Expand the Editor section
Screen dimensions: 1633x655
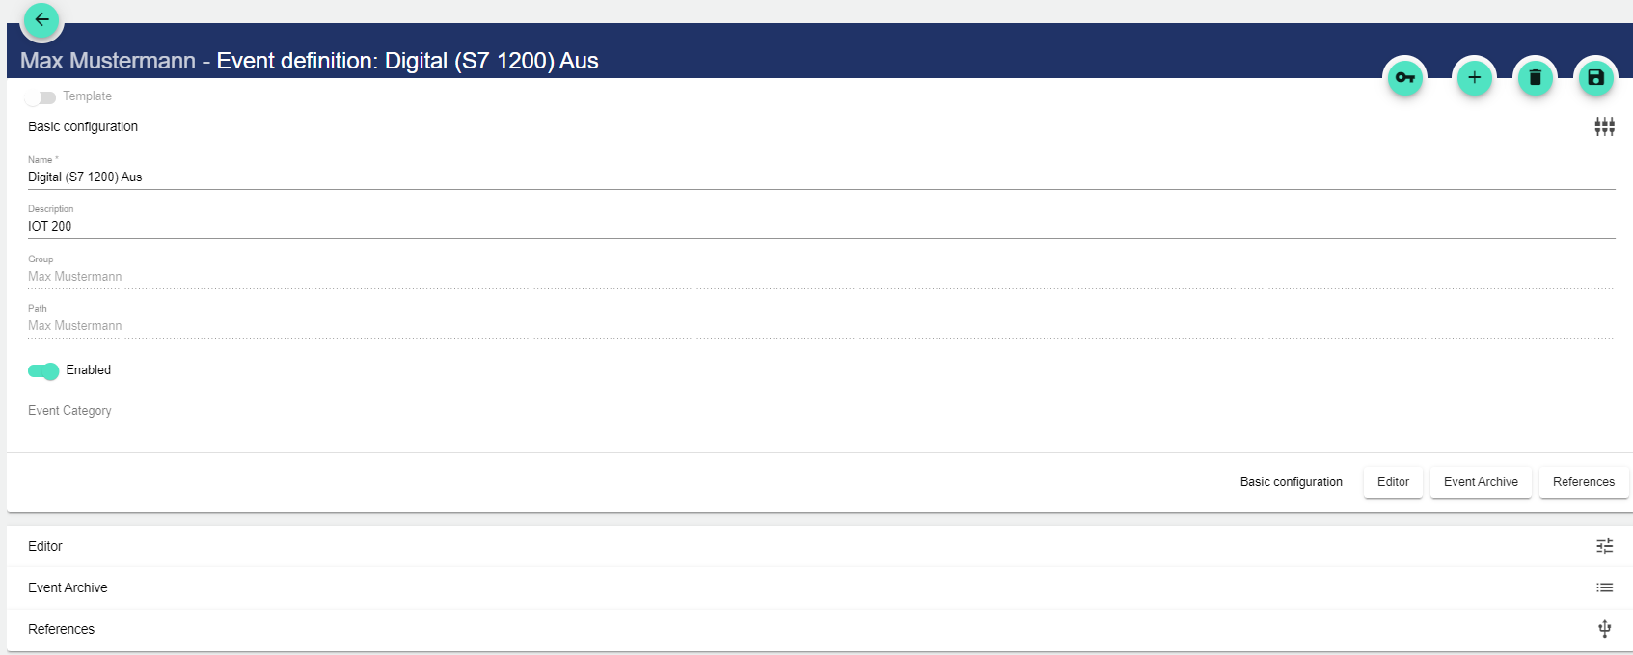[45, 546]
